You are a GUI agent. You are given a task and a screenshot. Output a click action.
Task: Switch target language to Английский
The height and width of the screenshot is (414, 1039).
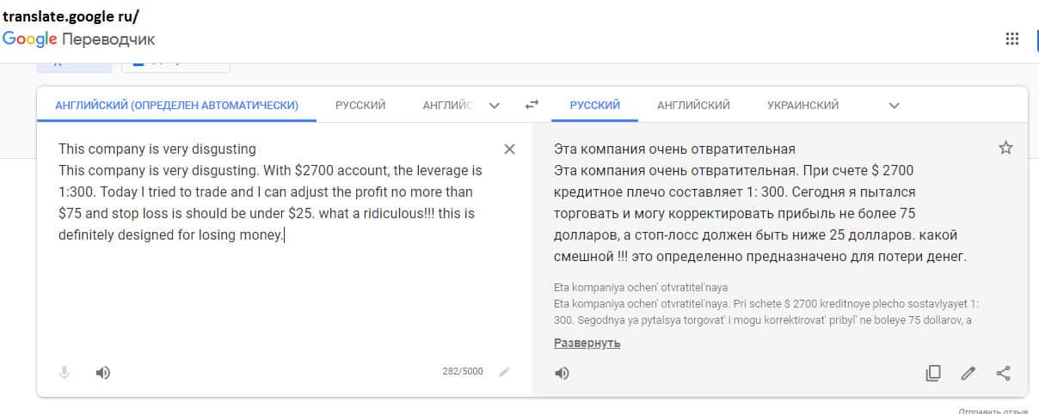click(x=693, y=106)
